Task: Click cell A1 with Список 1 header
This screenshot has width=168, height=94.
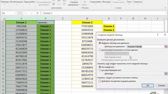Action: [x=21, y=22]
